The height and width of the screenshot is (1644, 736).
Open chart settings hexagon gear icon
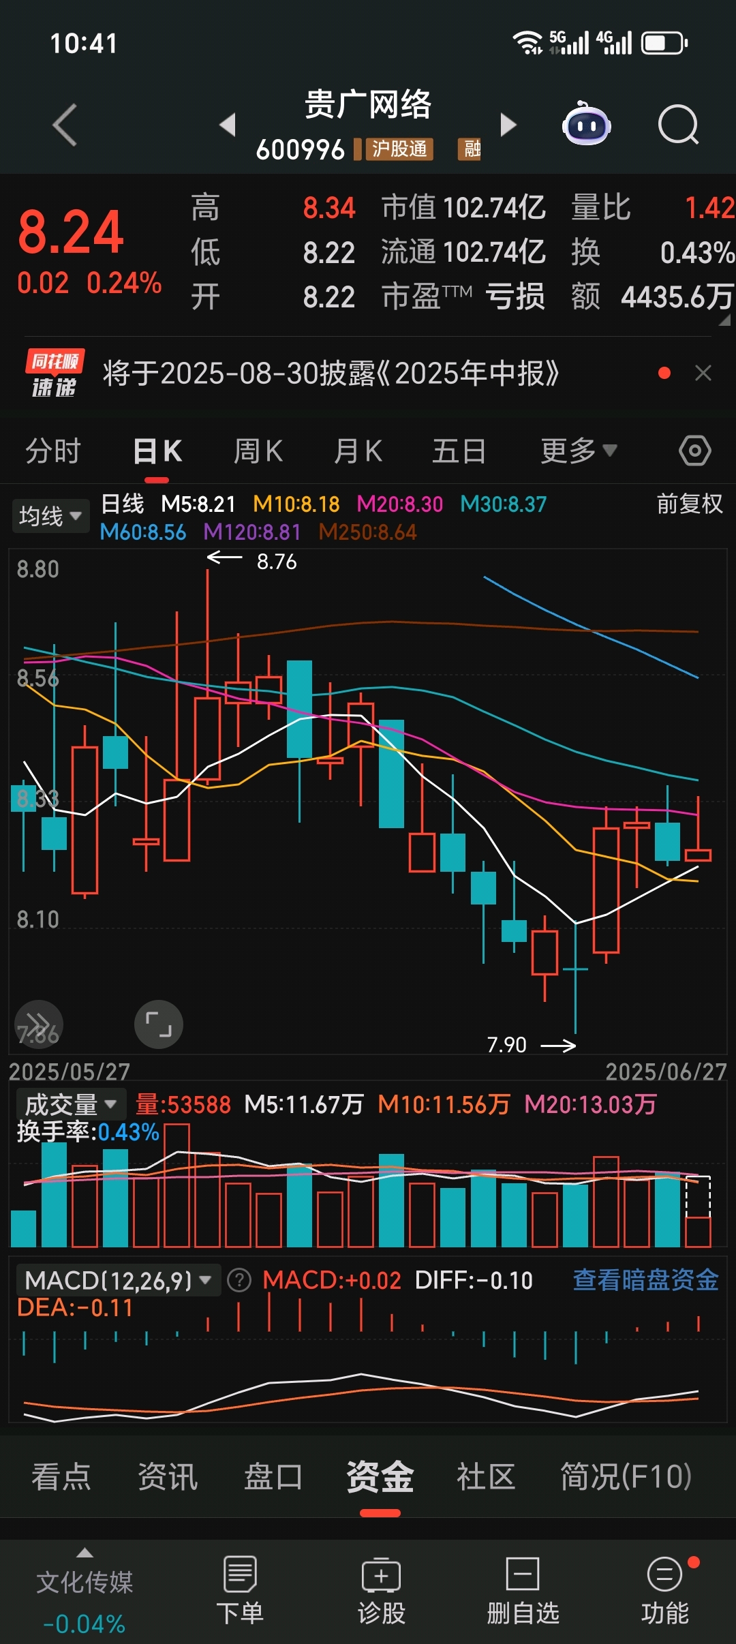[x=695, y=451]
